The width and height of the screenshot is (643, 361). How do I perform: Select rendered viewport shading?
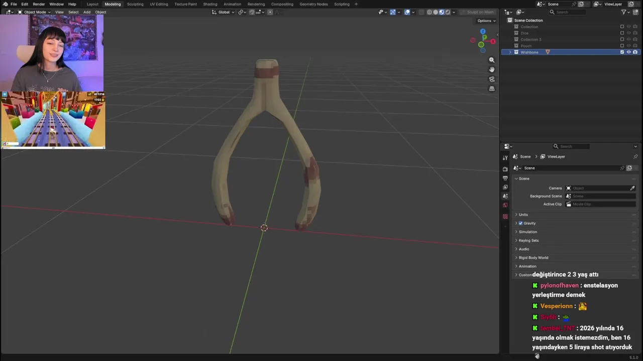click(x=448, y=12)
